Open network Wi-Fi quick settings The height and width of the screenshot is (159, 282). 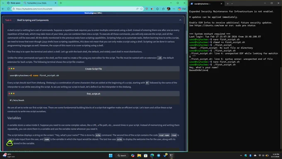[x=260, y=155]
